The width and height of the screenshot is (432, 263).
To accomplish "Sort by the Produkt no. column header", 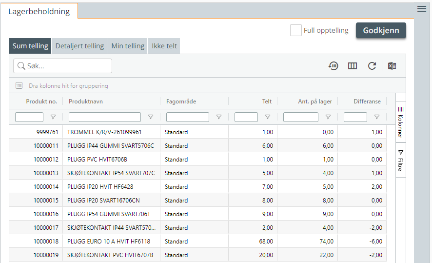I will tap(41, 101).
